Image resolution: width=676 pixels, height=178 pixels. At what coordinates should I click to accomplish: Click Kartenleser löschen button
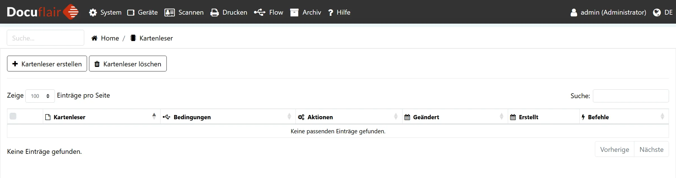click(x=128, y=64)
